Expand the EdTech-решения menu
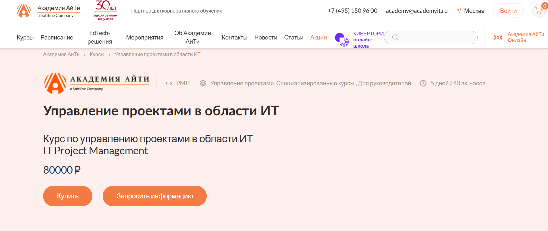The width and height of the screenshot is (548, 231). point(100,37)
